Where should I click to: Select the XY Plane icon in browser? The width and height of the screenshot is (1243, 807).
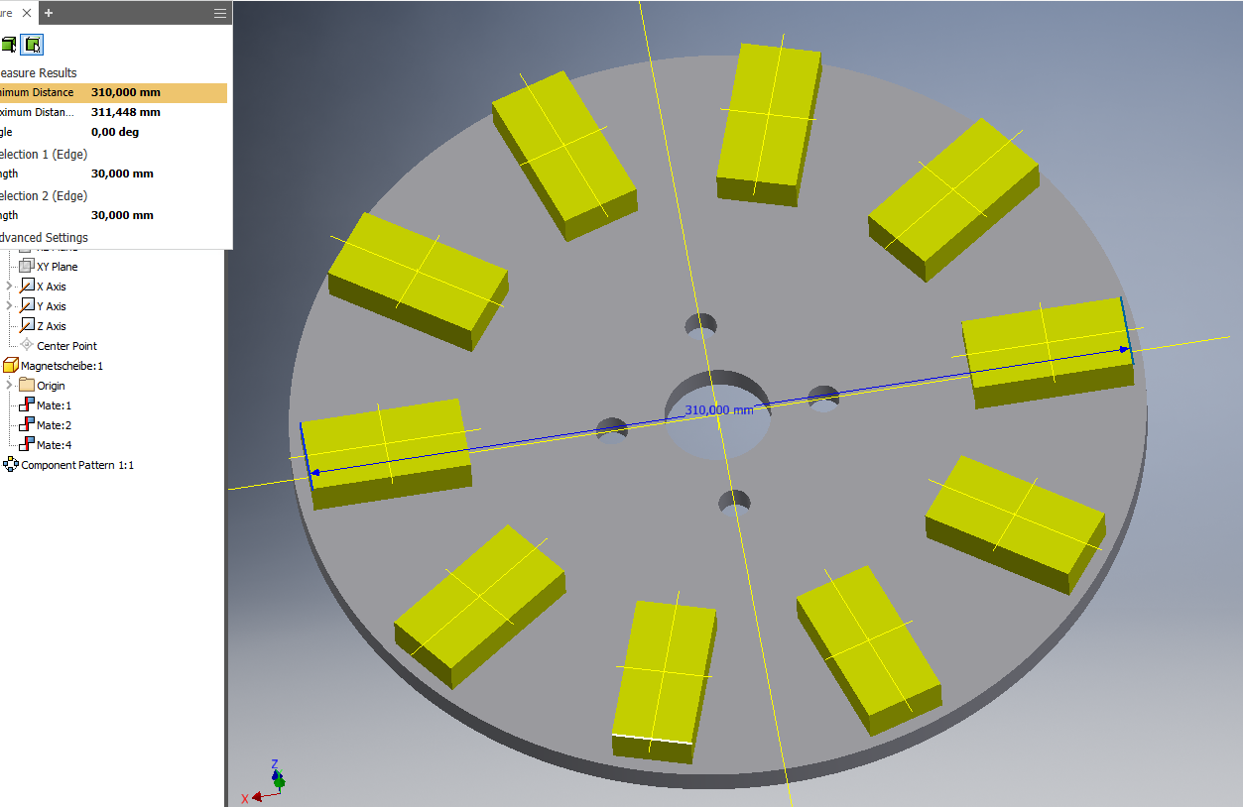pyautogui.click(x=27, y=267)
